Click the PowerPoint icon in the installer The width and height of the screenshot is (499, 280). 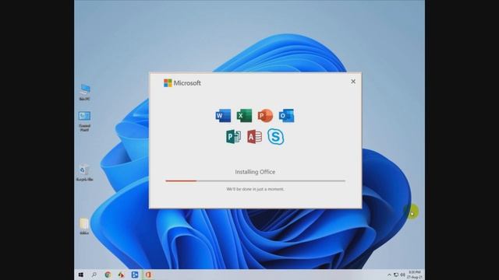point(265,116)
